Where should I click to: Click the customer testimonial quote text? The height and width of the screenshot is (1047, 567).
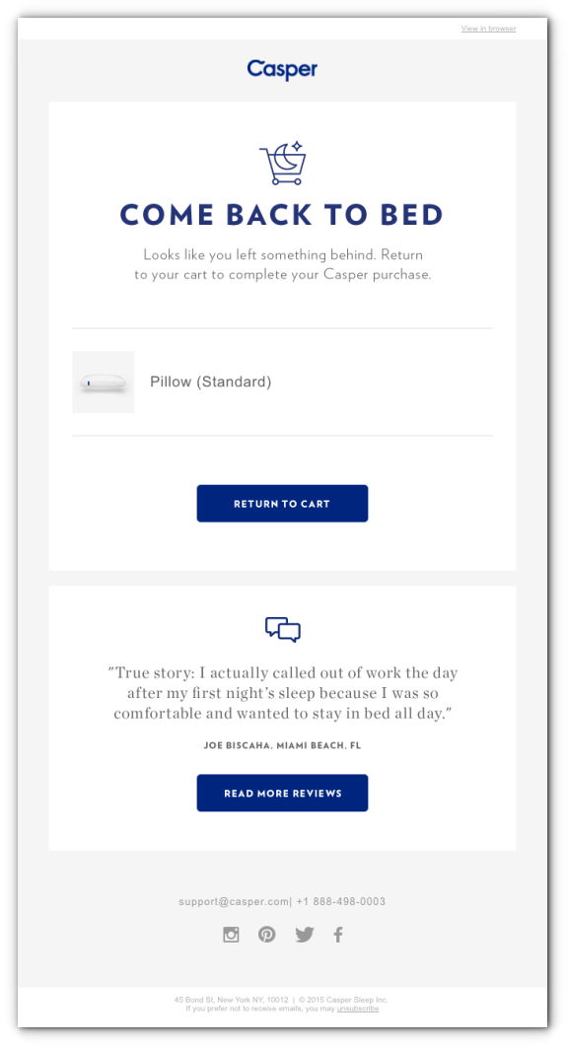(x=283, y=693)
